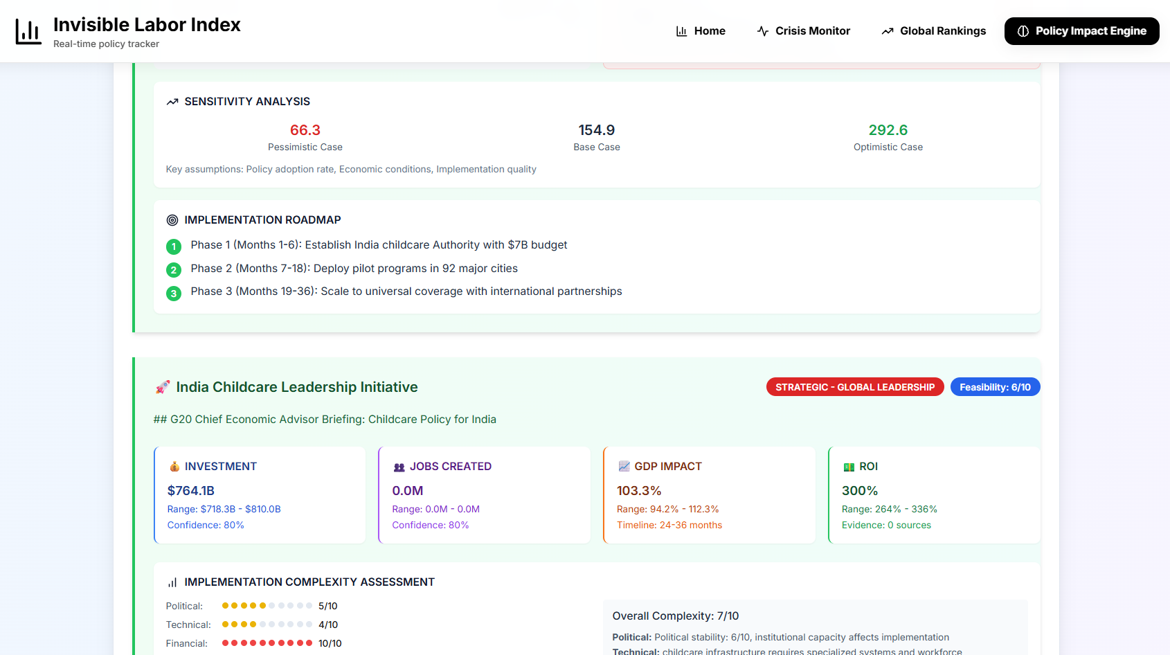This screenshot has height=655, width=1170.
Task: Click the ROI metric card
Action: click(935, 495)
